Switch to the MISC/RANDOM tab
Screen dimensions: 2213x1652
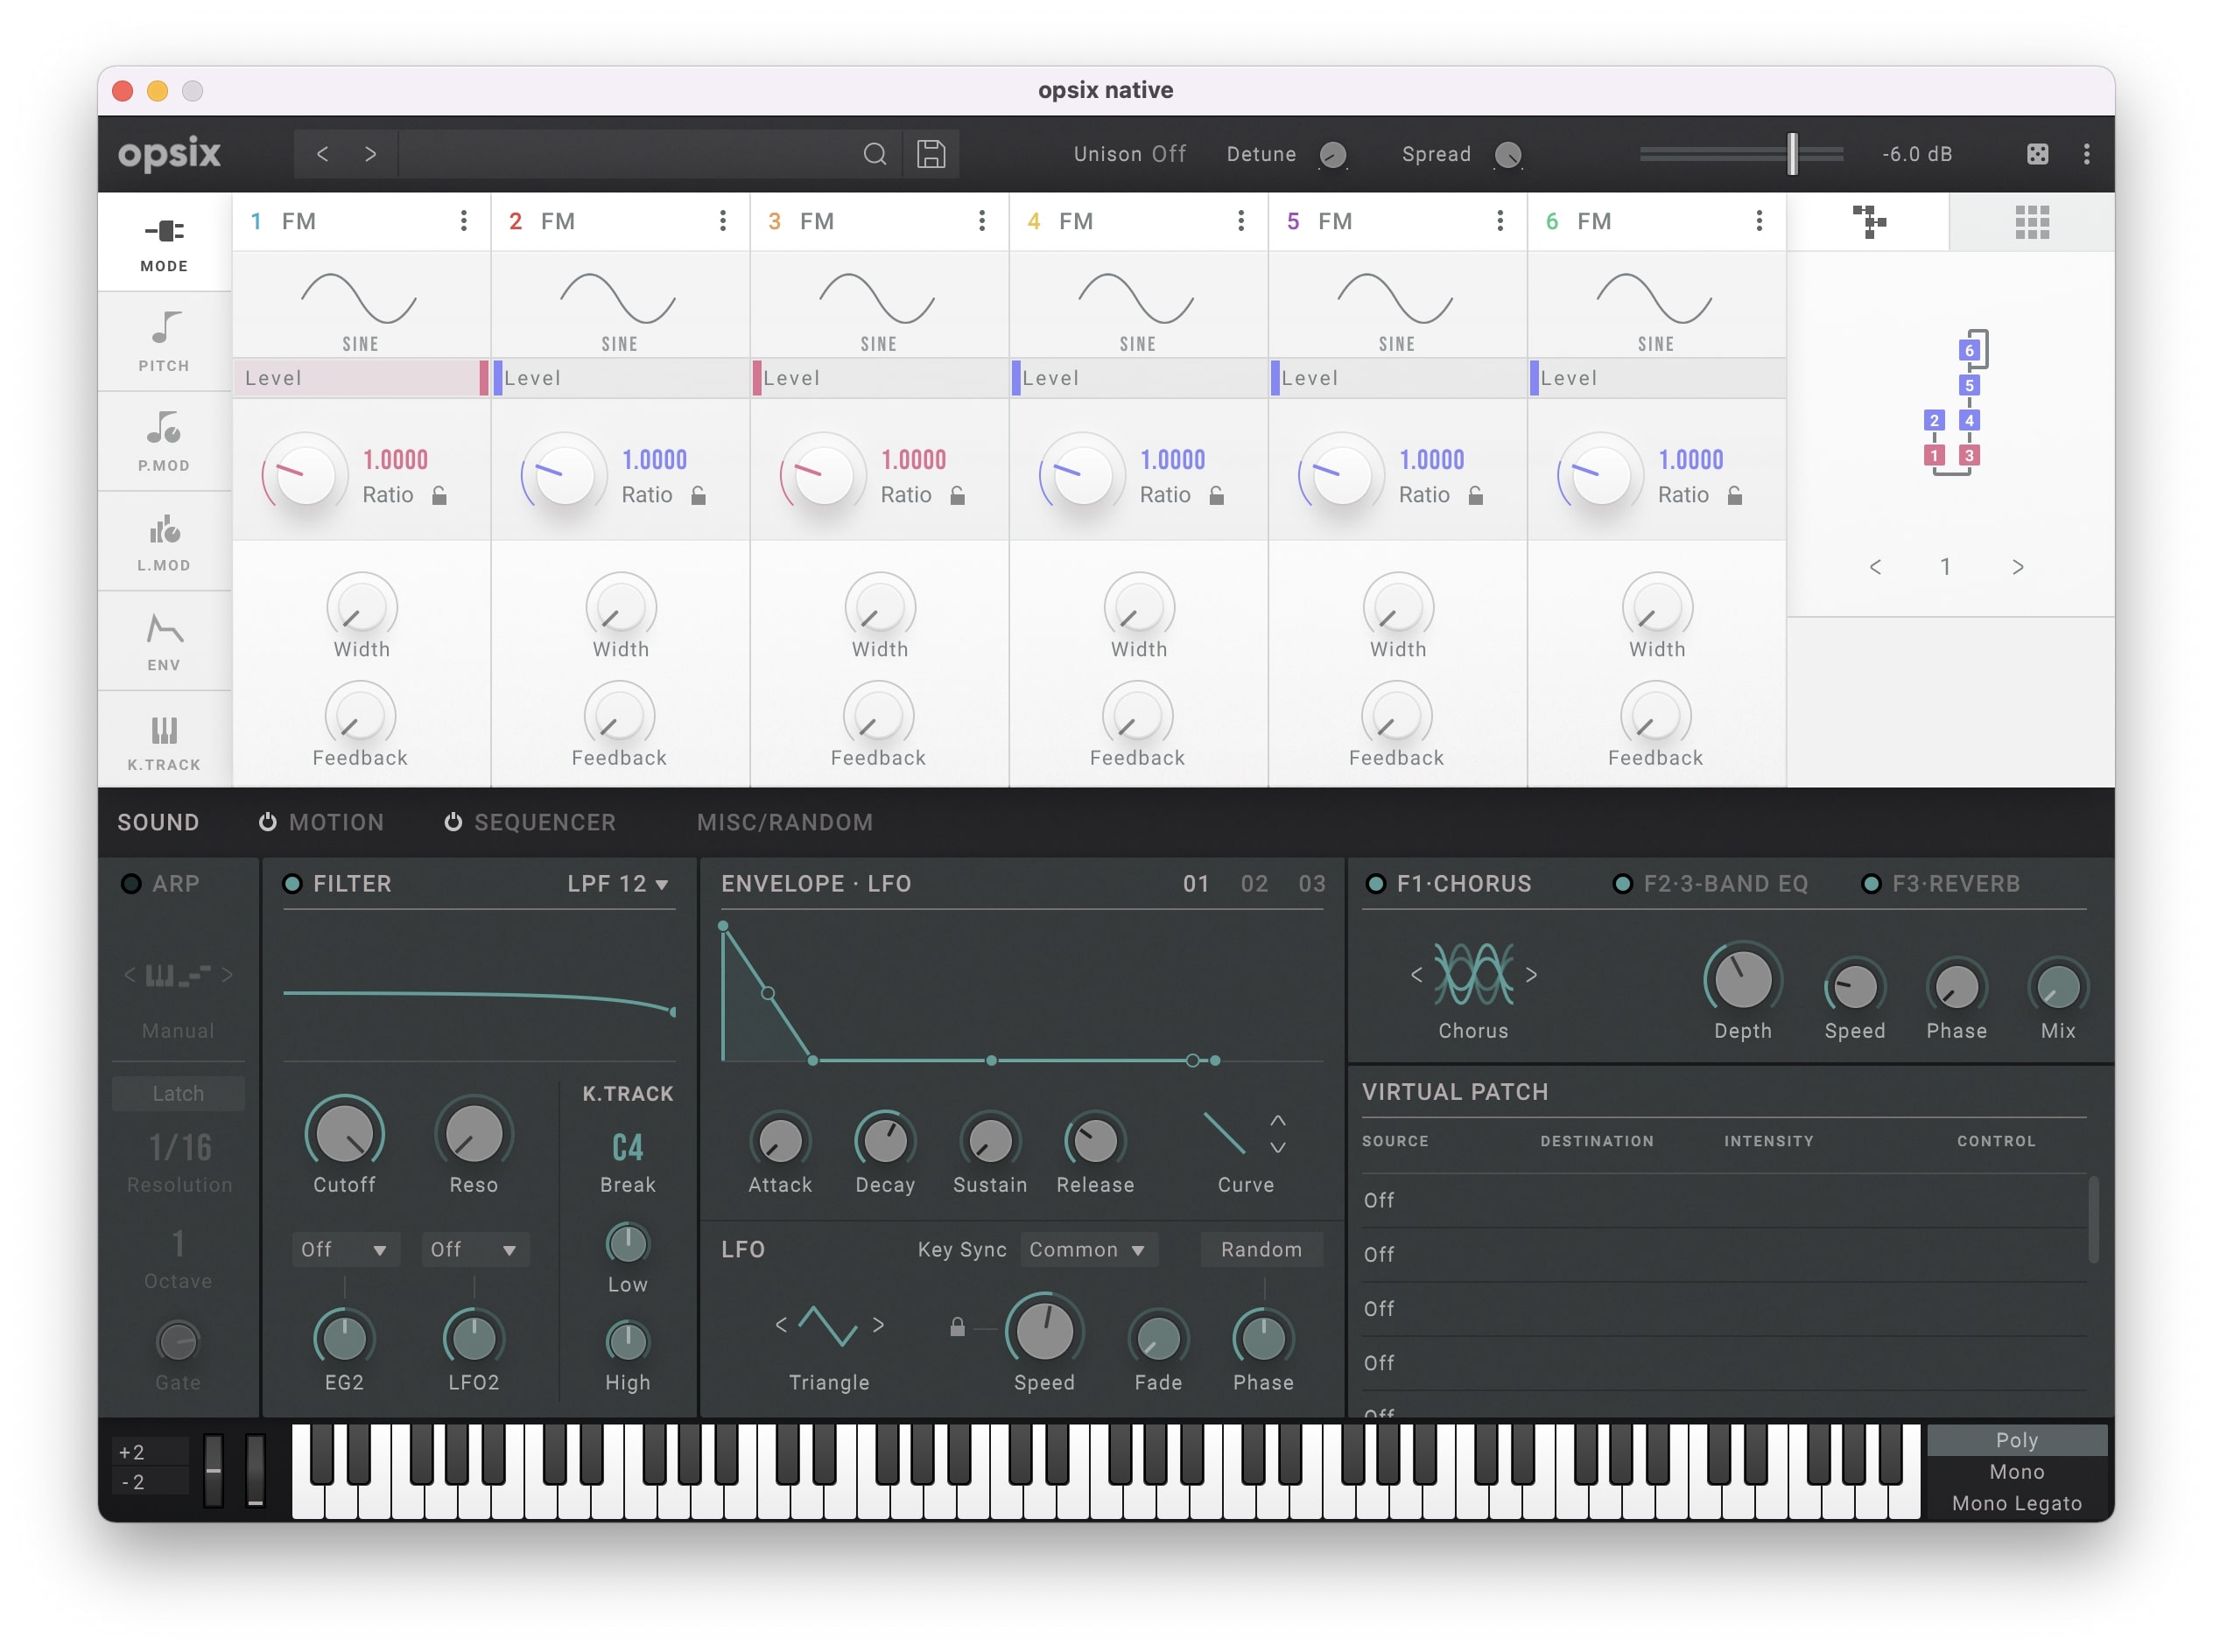tap(784, 822)
